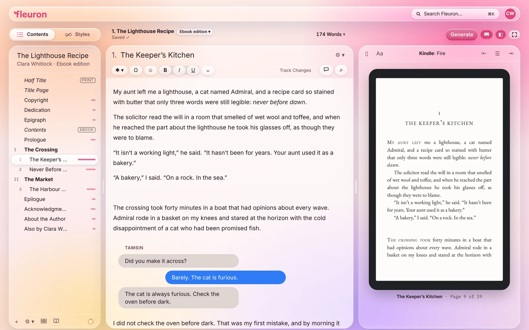Toggle the open-book preview button

pyautogui.click(x=487, y=35)
